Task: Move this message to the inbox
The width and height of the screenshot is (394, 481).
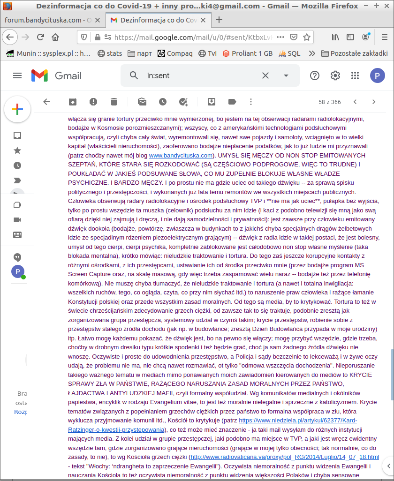Action: [212, 102]
